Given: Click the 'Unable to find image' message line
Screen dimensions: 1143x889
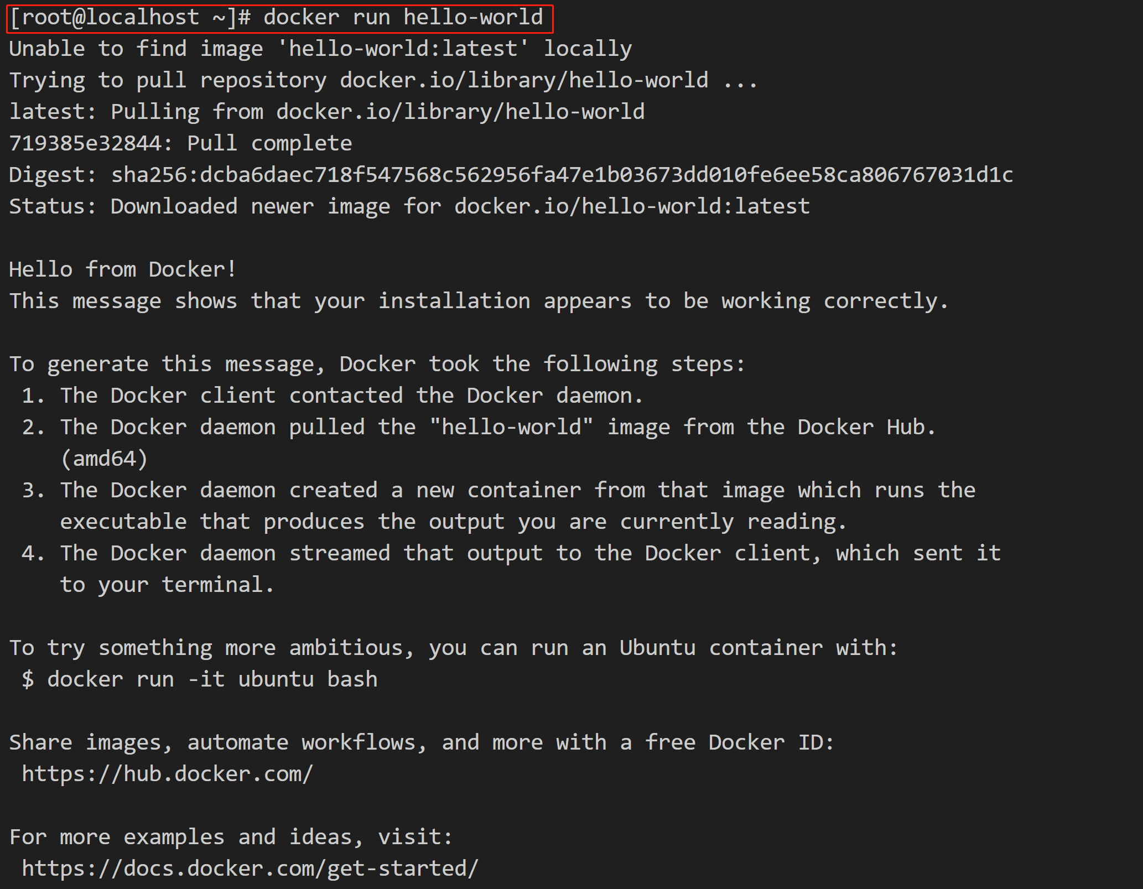Looking at the screenshot, I should tap(320, 49).
